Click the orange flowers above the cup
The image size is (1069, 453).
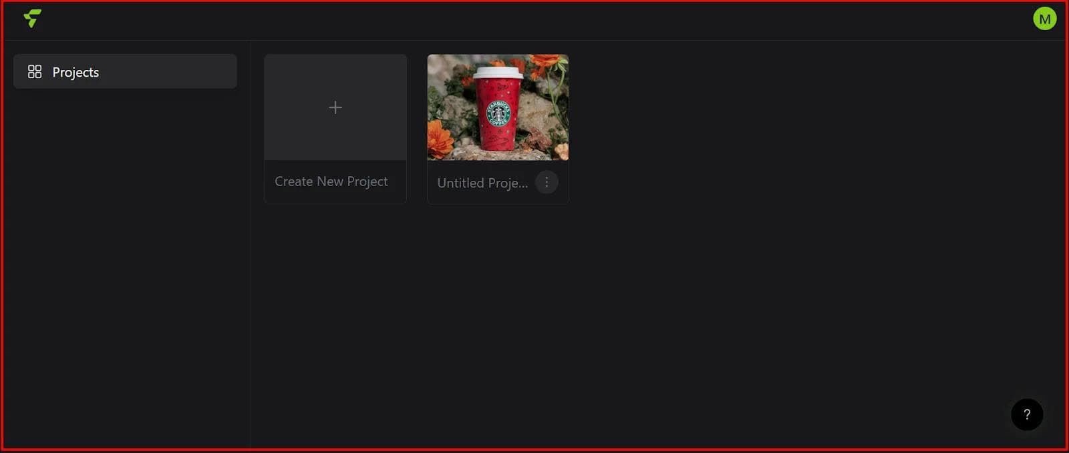pos(545,62)
